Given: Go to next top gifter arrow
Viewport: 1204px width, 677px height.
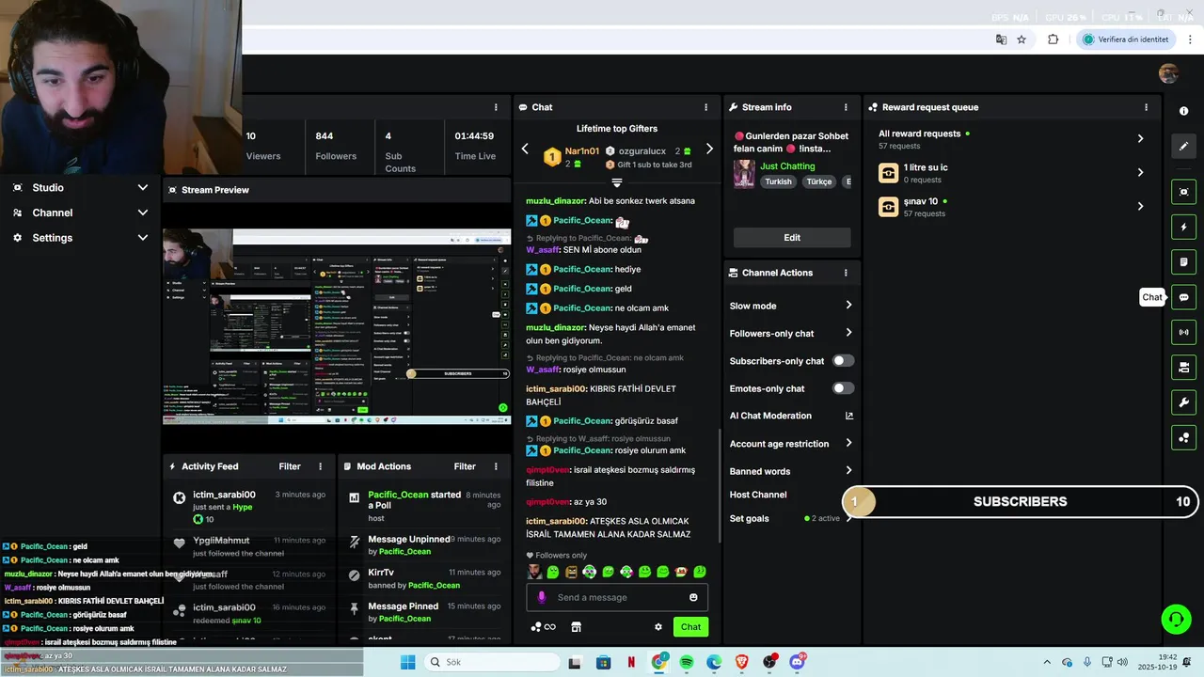Looking at the screenshot, I should coord(709,149).
